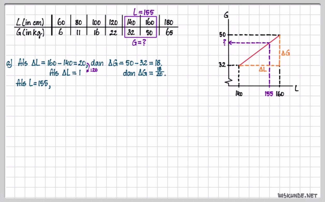Click the G label atop the graph's vertical axis
The height and width of the screenshot is (202, 325).
(226, 15)
